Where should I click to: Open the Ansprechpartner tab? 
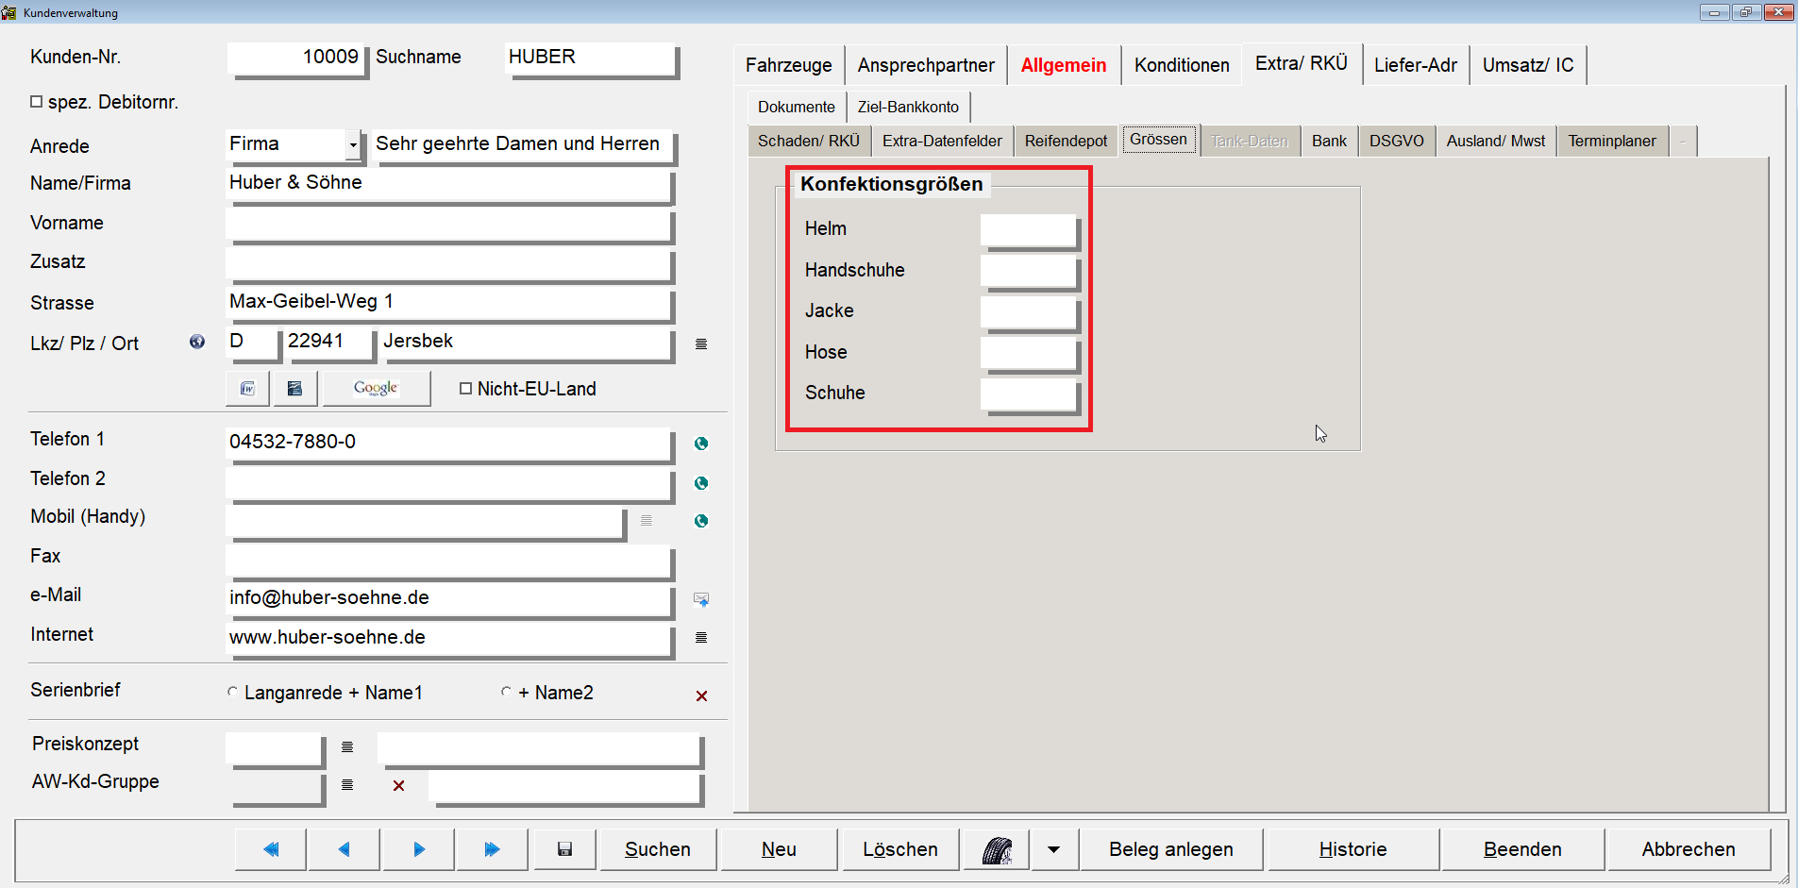[926, 65]
